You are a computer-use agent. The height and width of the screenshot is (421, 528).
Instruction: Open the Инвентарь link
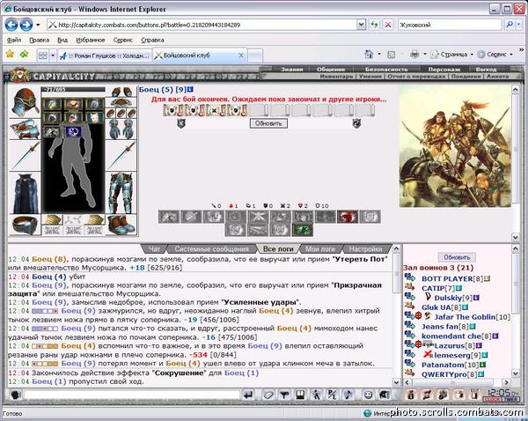click(x=336, y=77)
